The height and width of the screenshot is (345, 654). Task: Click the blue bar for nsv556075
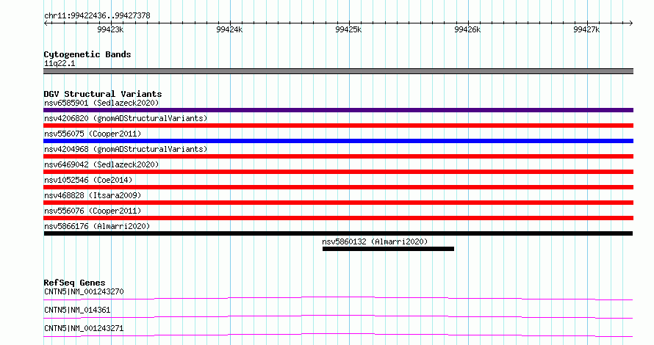click(338, 141)
